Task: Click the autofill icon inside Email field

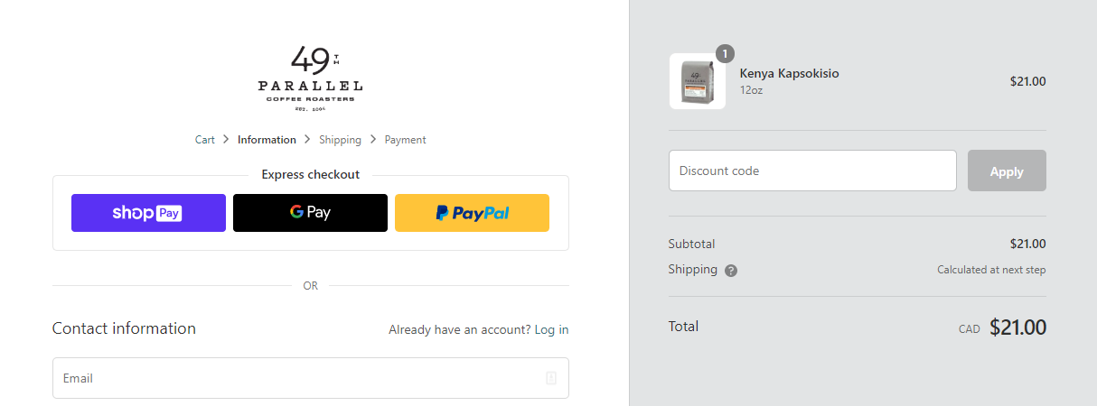Action: point(551,378)
